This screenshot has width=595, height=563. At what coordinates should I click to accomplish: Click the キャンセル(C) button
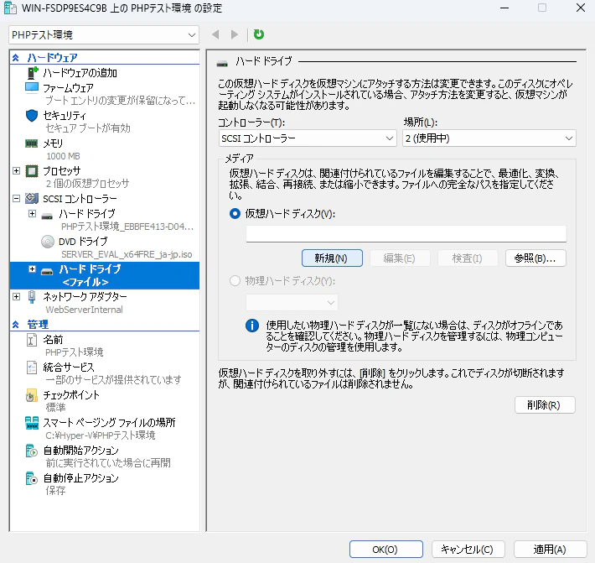468,550
